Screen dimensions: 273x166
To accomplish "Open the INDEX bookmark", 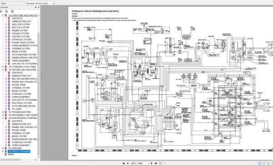I will tap(11, 154).
